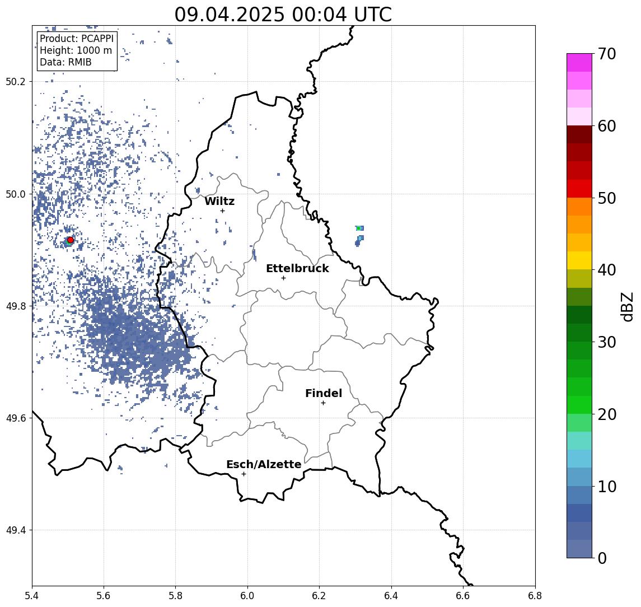Image resolution: width=641 pixels, height=607 pixels.
Task: Click the 6.0 longitude tick label
Action: tap(248, 596)
